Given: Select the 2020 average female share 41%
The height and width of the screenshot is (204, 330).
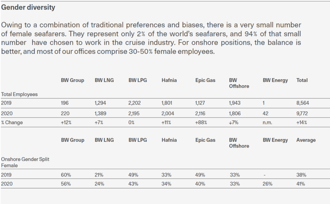Looking at the screenshot, I should [x=301, y=184].
